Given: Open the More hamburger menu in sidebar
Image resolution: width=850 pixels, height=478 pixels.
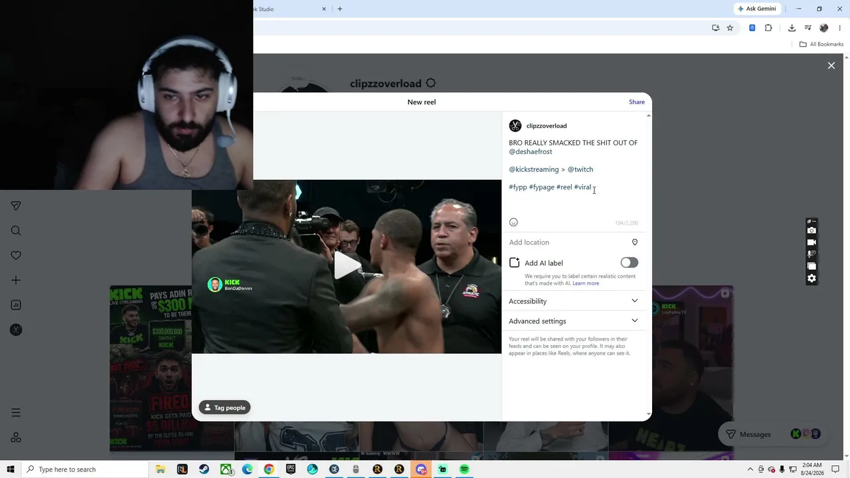Looking at the screenshot, I should 16,413.
